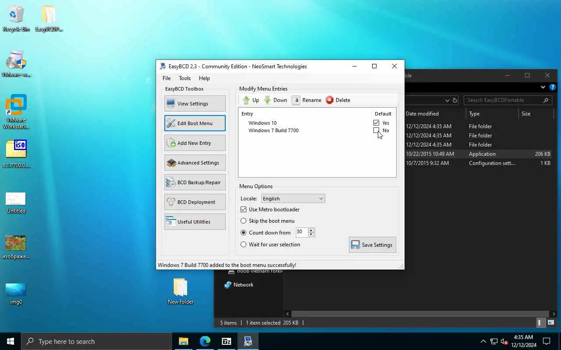Increase countdown value with up arrow
Screen dimensions: 561x350
tap(311, 230)
